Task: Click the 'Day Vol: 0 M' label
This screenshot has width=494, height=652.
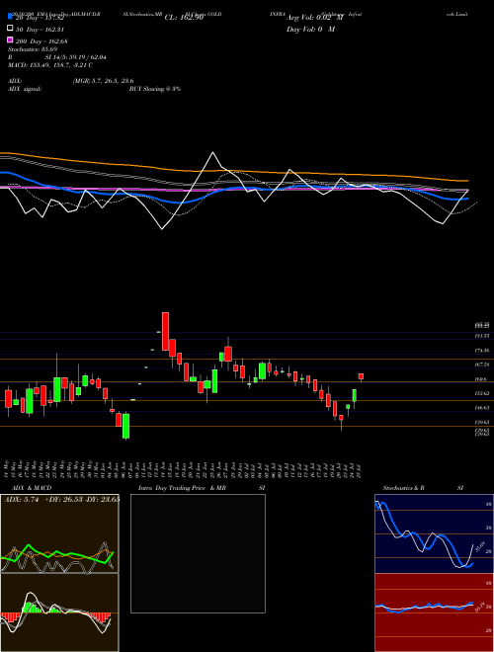Action: [x=310, y=29]
